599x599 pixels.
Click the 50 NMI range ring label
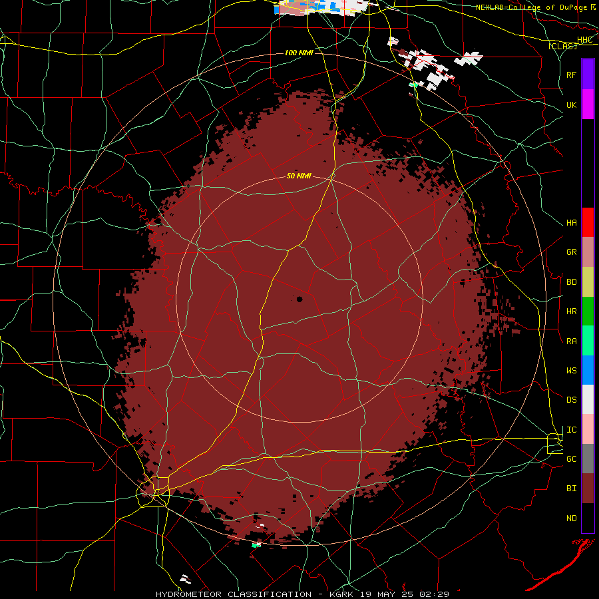(299, 176)
